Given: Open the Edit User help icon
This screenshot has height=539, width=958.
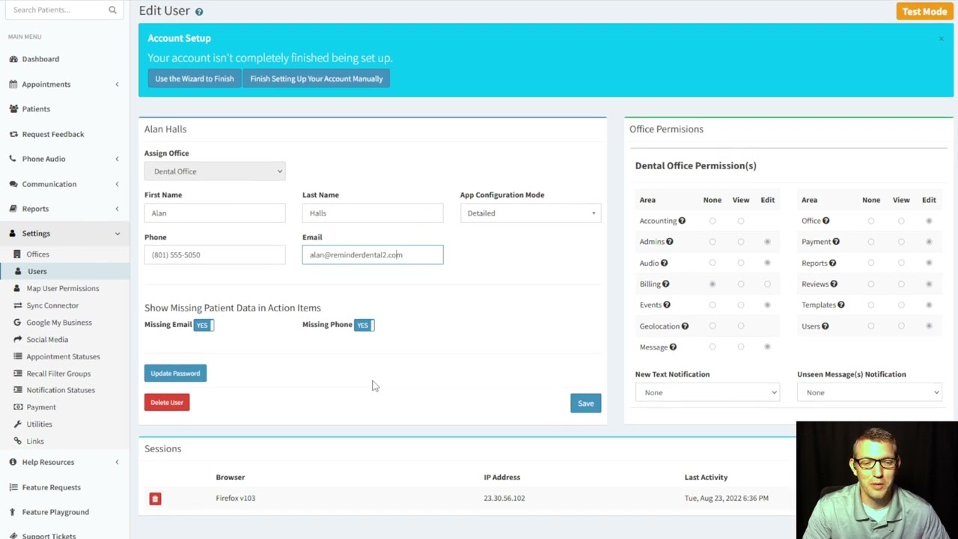Looking at the screenshot, I should click(199, 12).
